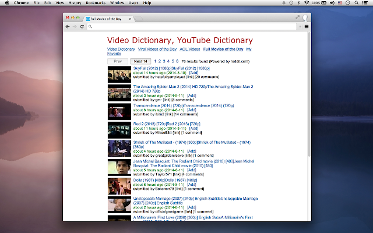
Task: Click the Unstoppable Marriage thumbnail
Action: [119, 204]
